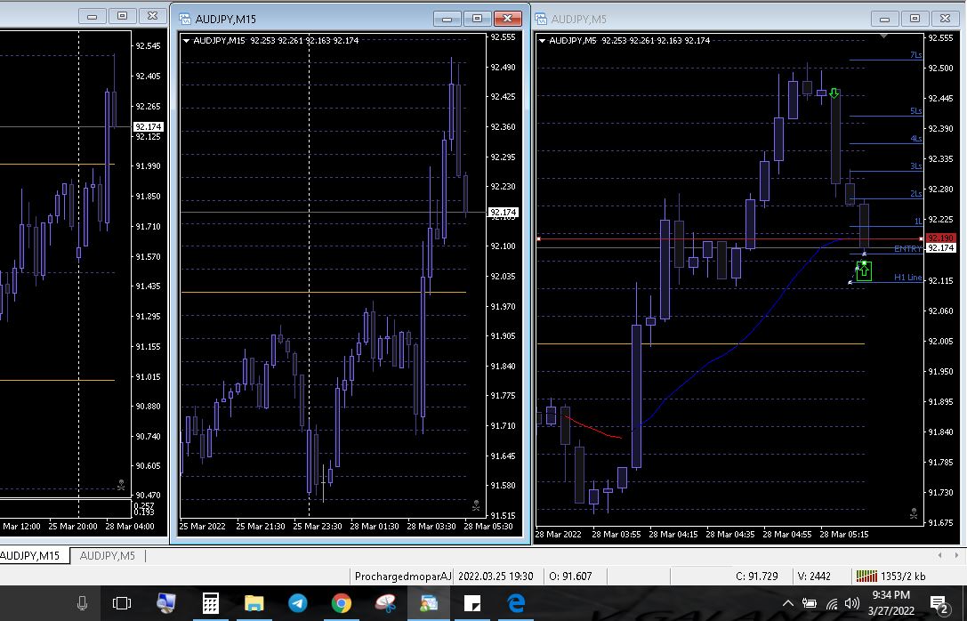Click the 1353/2 kb traffic indicator
The width and height of the screenshot is (967, 621).
coord(903,576)
